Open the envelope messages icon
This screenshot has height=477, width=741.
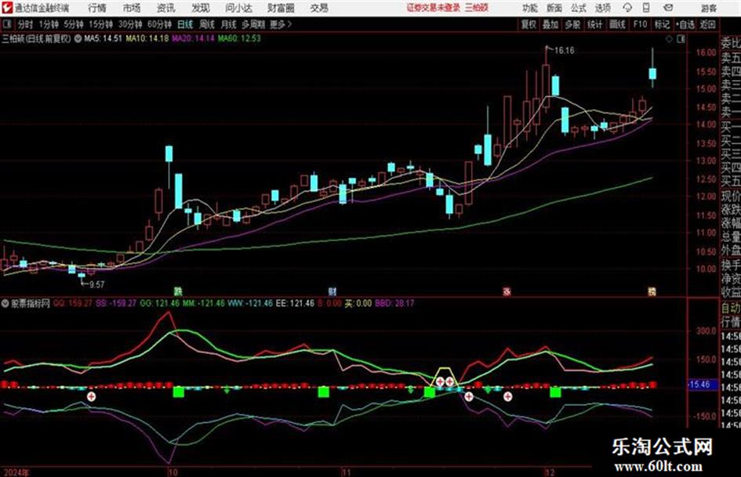tap(668, 8)
